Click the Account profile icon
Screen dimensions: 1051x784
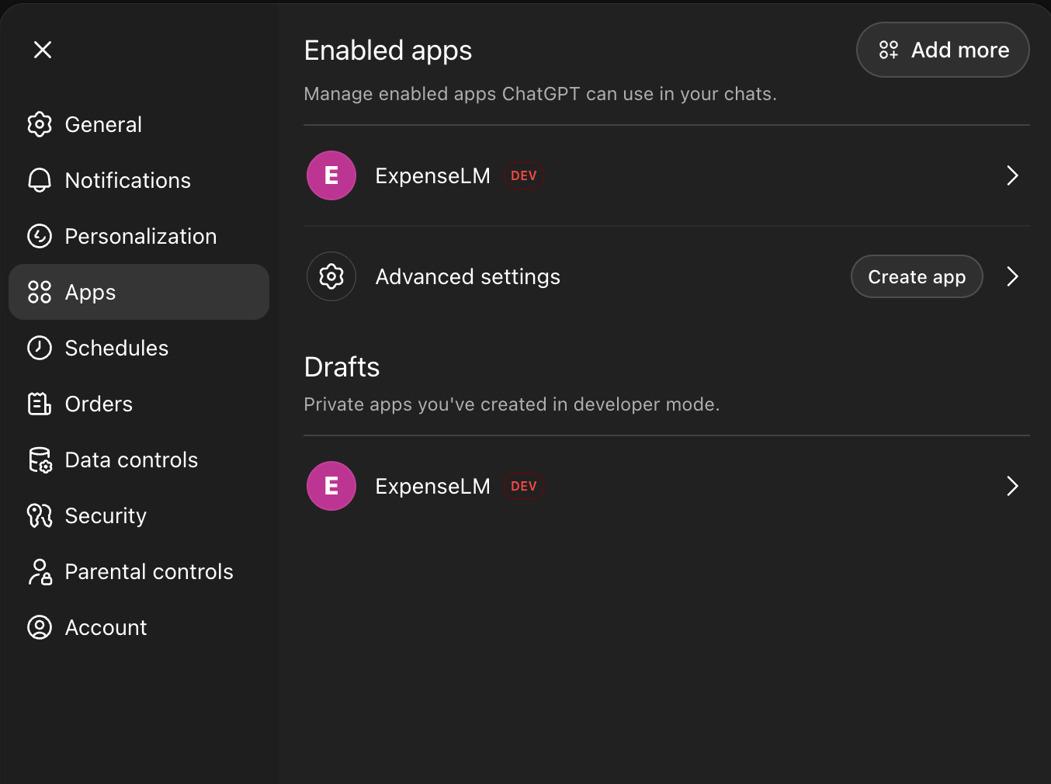(40, 627)
